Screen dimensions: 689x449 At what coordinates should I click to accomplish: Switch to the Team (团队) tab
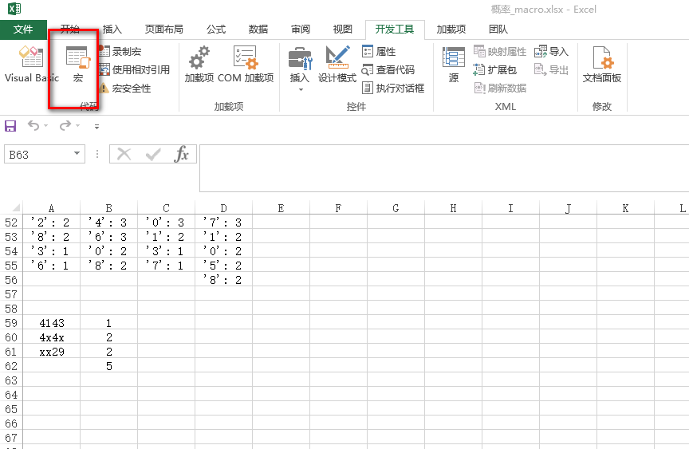coord(498,30)
